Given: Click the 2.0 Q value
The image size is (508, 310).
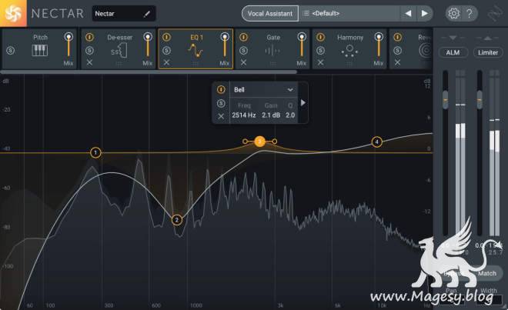Looking at the screenshot, I should pos(290,115).
